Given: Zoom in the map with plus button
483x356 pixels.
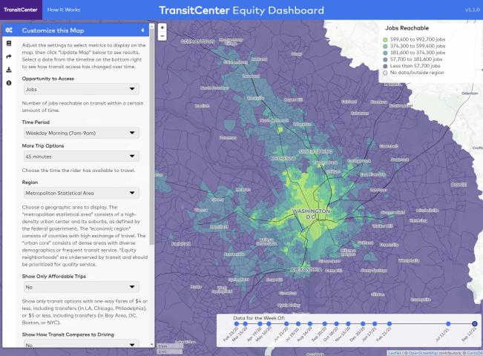Looking at the screenshot, I should (162, 27).
